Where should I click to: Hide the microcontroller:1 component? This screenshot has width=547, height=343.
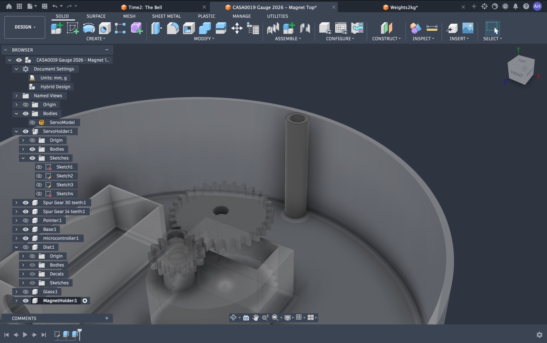26,238
